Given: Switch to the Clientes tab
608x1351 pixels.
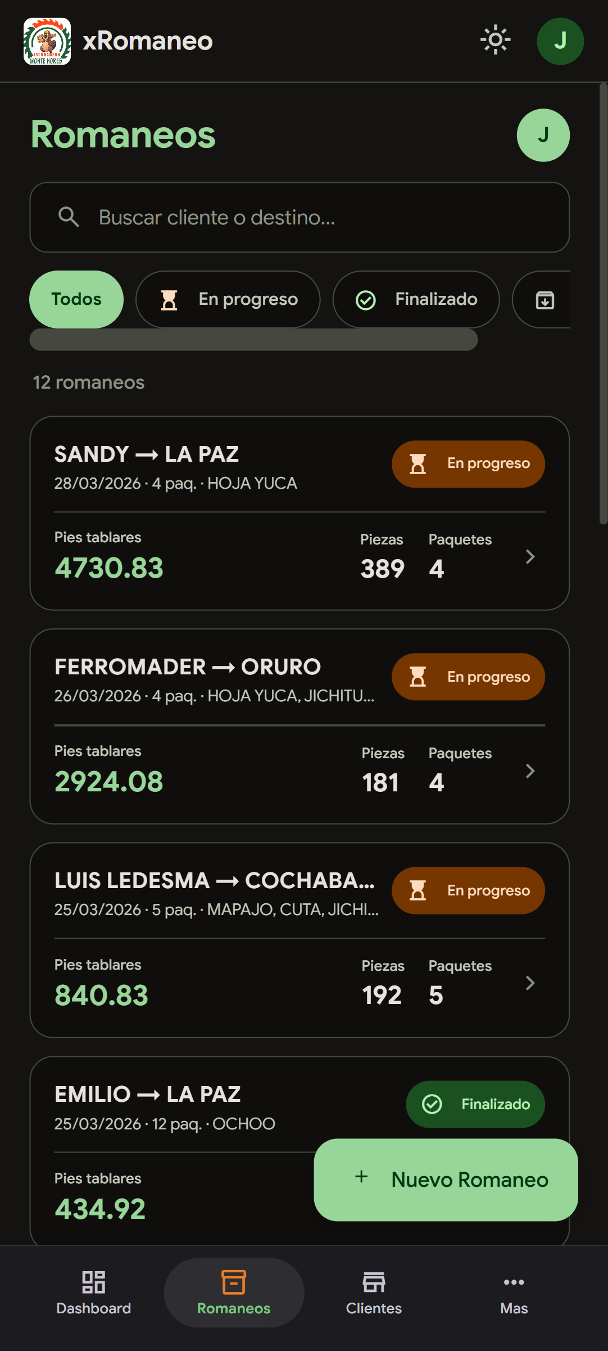Looking at the screenshot, I should pos(374,1292).
